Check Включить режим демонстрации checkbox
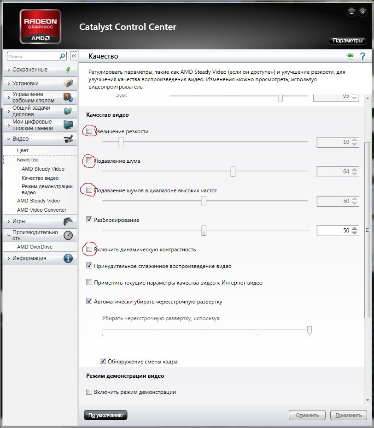The width and height of the screenshot is (374, 428). click(89, 392)
